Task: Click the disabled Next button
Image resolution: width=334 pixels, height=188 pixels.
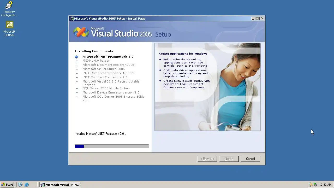Action: click(x=229, y=159)
